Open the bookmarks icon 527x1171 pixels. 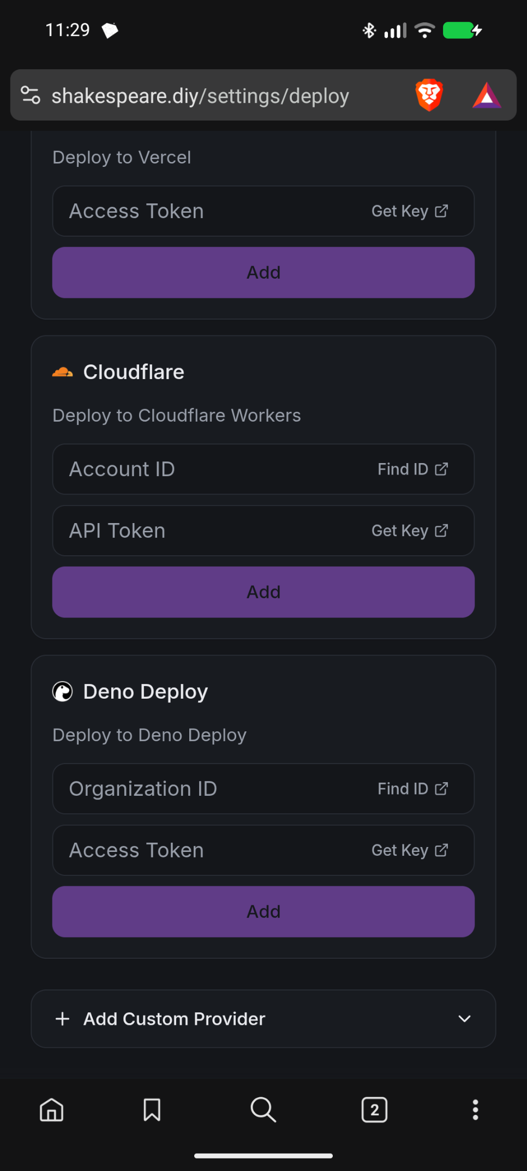tap(152, 1109)
